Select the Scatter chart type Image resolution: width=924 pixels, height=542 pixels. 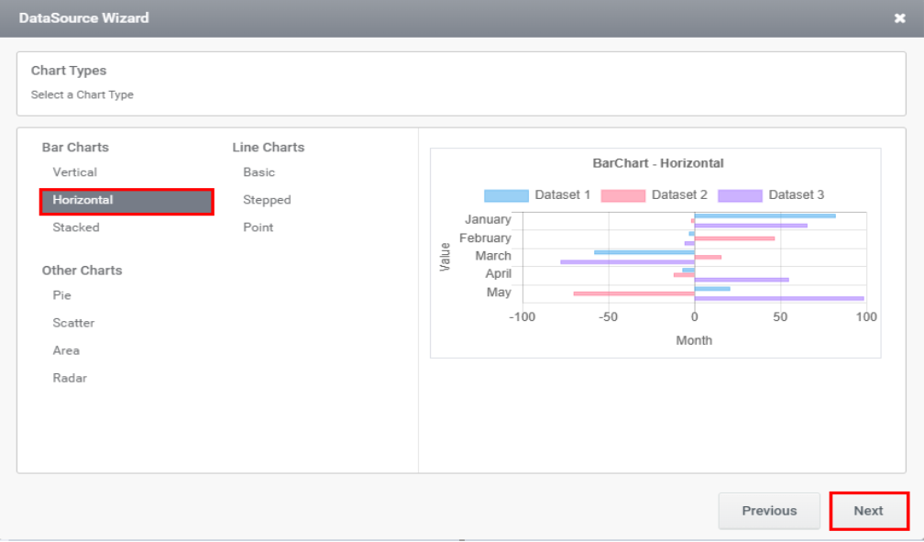pos(73,323)
